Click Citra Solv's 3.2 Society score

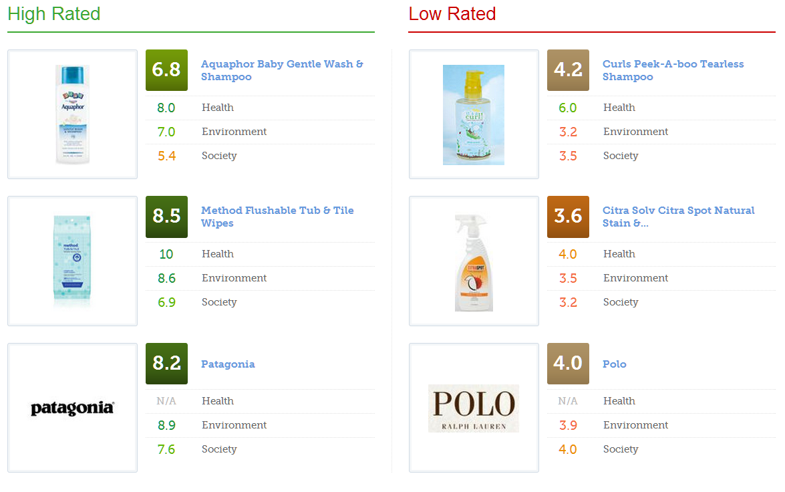coord(569,302)
